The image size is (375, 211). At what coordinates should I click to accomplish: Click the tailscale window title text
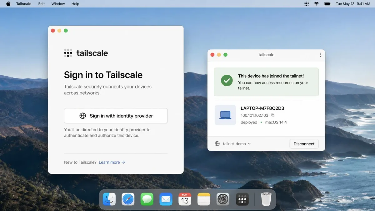(x=267, y=55)
